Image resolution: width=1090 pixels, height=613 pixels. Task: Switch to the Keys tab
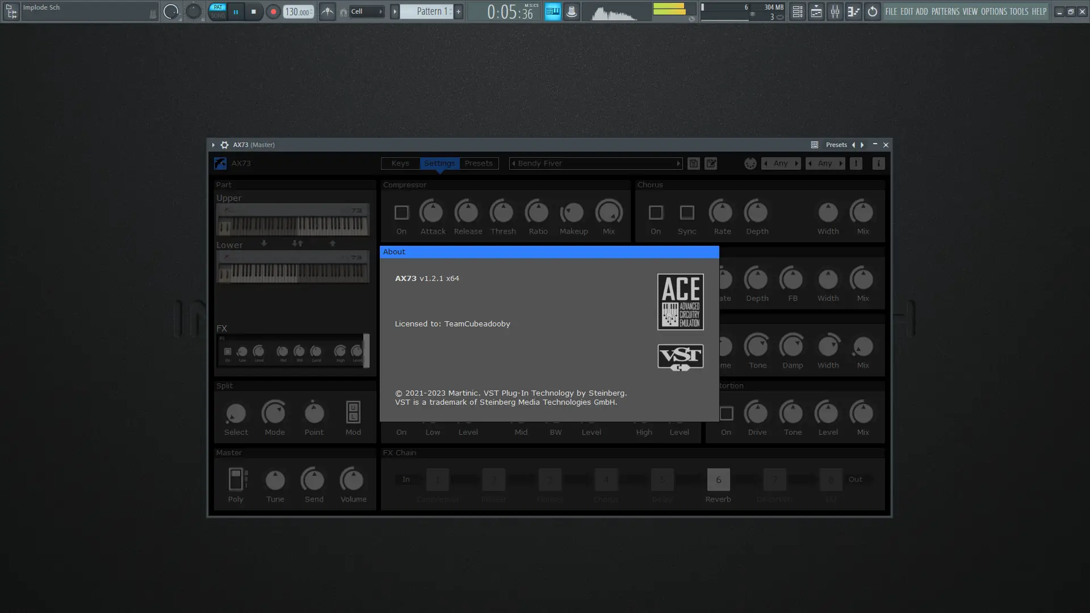400,163
